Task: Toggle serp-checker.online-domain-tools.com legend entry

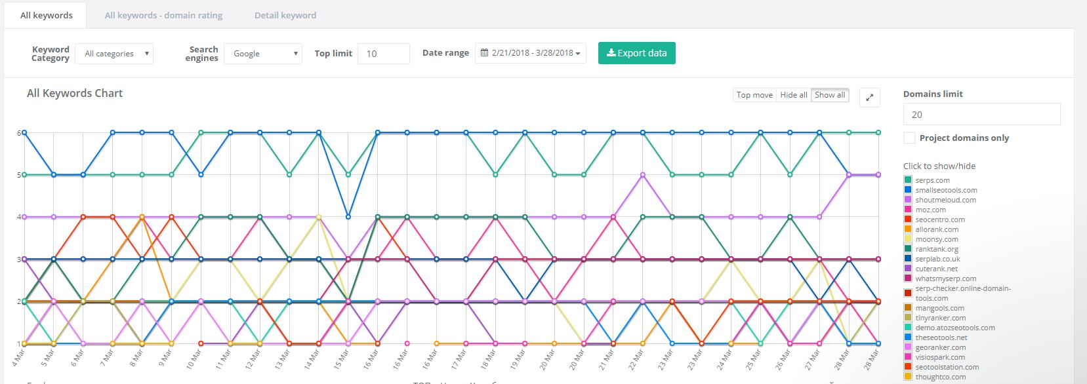Action: [958, 293]
